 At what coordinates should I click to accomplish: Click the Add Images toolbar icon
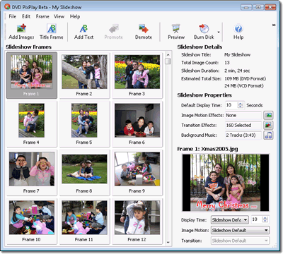(x=21, y=32)
